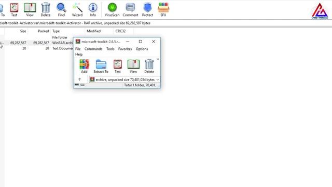Viewport: 332px width, 187px height.
Task: Expand the archive path dropdown
Action: click(158, 79)
